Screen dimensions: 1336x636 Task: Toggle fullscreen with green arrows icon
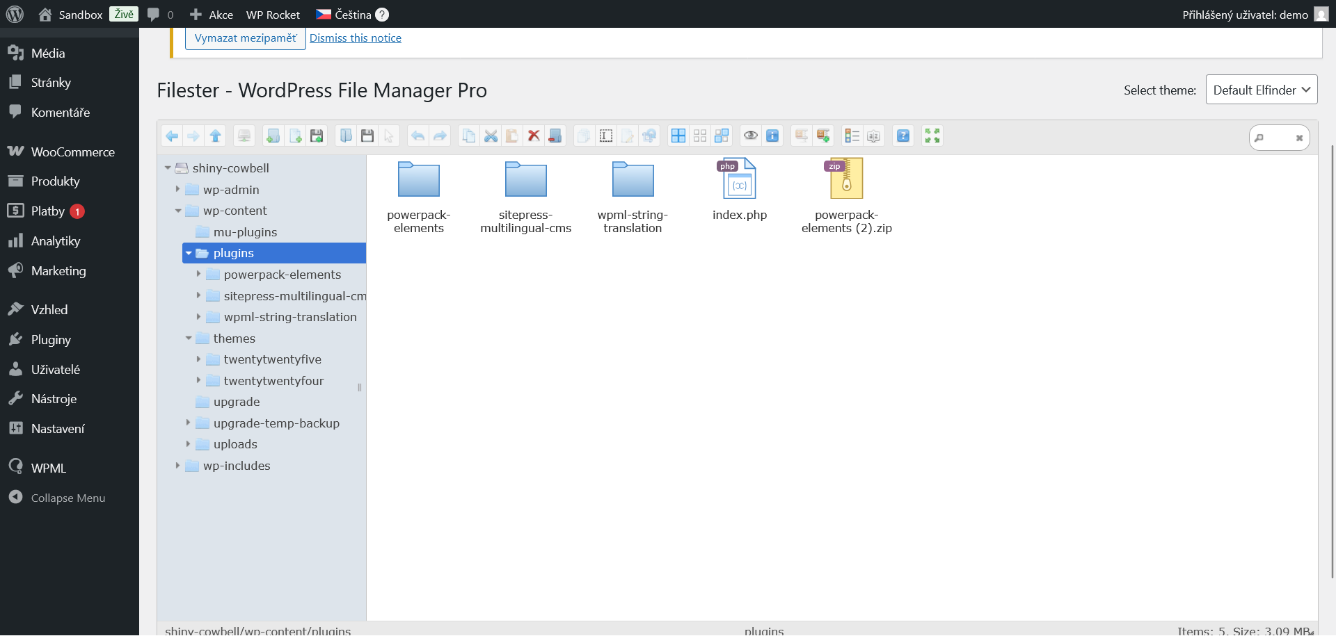932,136
